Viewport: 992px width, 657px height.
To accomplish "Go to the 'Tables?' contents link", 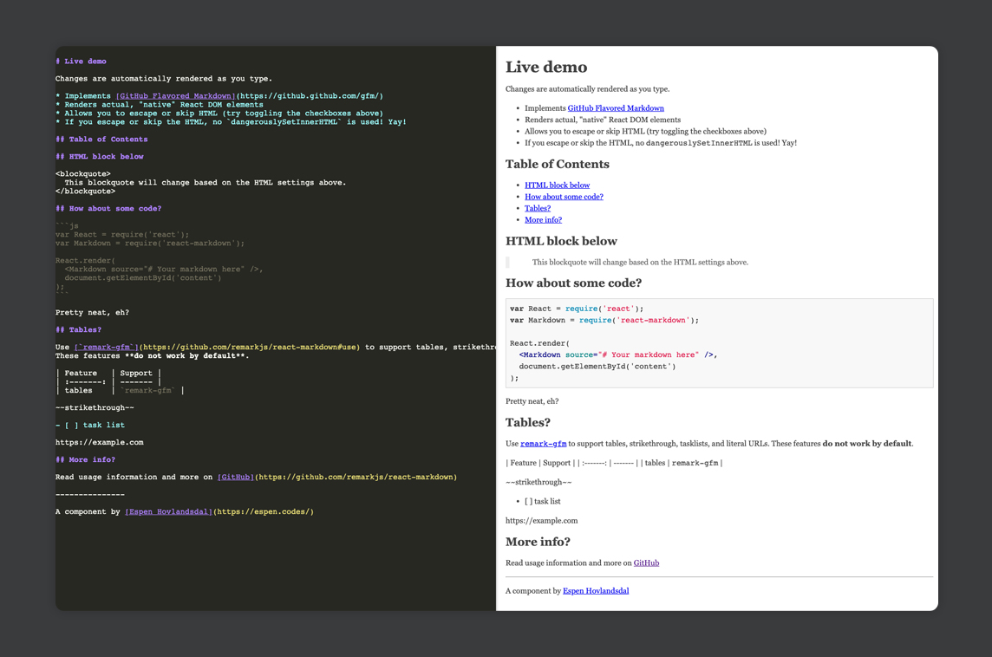I will [x=537, y=208].
